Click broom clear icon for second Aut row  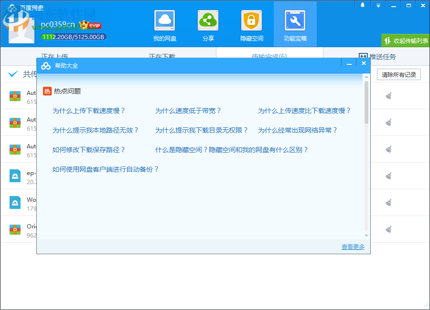(x=388, y=122)
